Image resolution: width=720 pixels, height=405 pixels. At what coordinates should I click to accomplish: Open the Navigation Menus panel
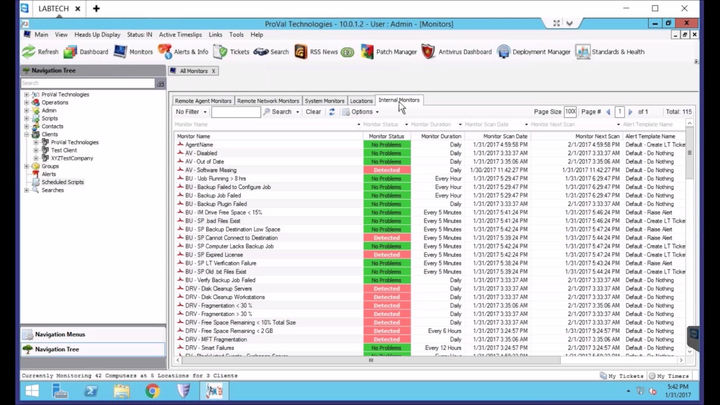point(93,335)
